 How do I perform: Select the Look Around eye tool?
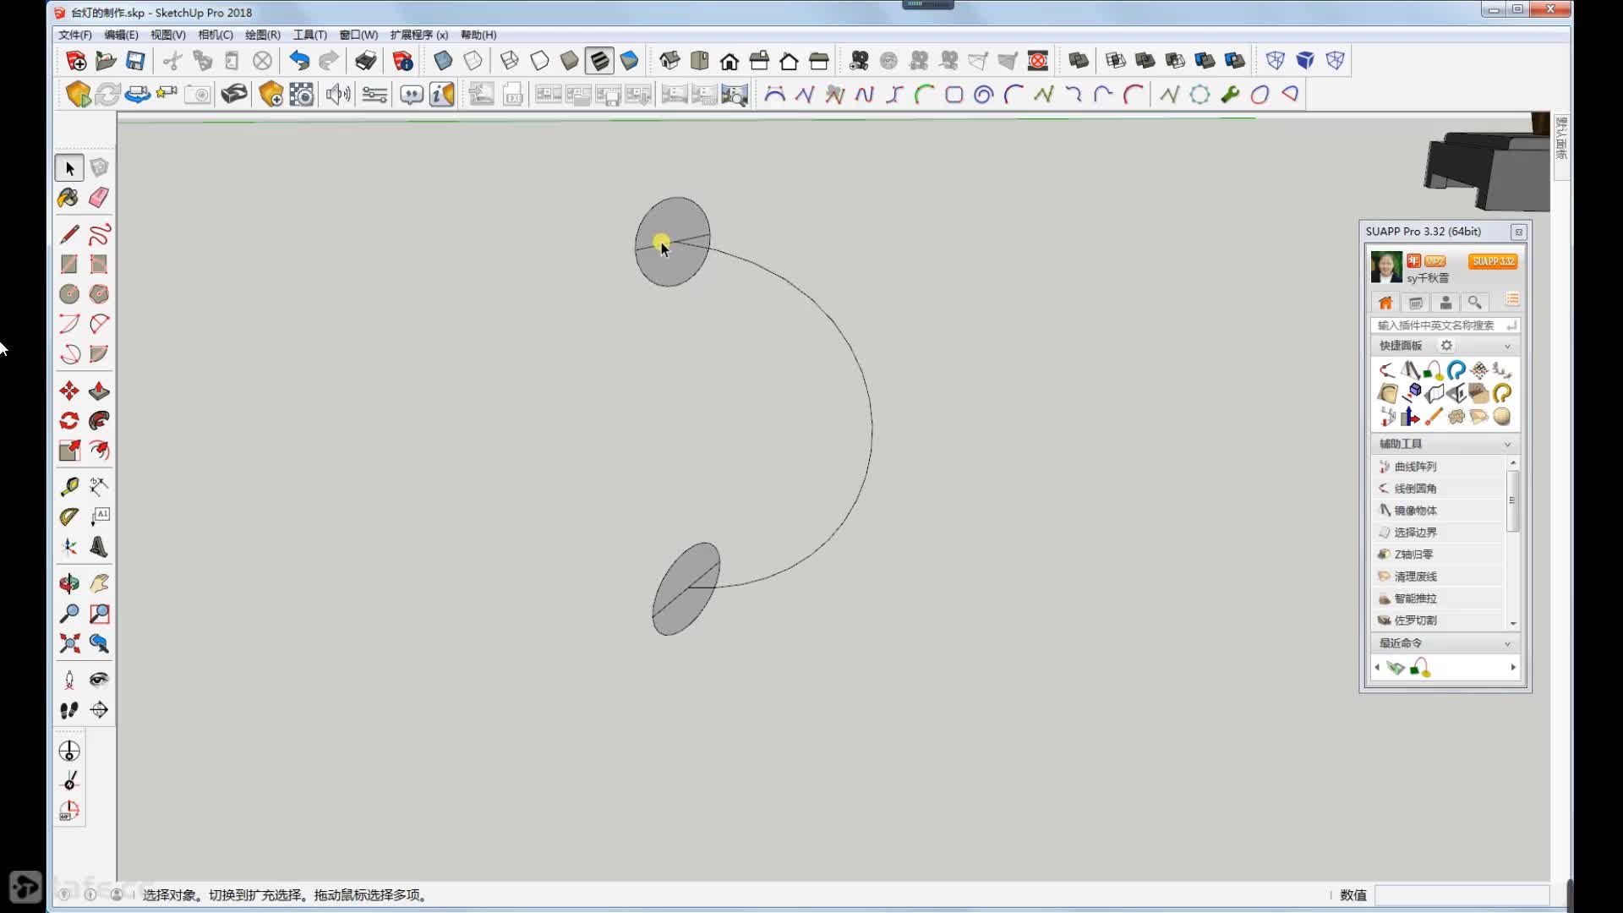99,680
